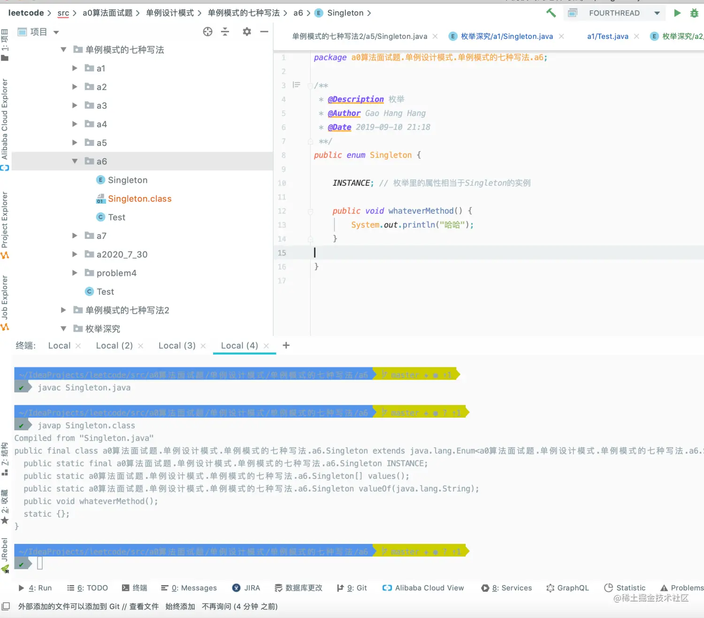
Task: Build the project with the hammer icon
Action: (x=551, y=13)
